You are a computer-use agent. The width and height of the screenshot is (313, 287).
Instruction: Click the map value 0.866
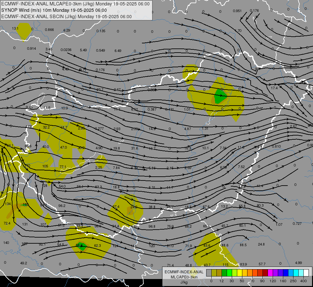tap(49, 30)
